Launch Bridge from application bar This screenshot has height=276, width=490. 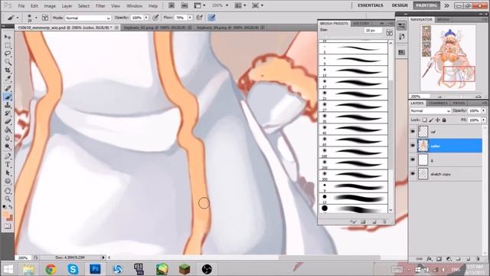171,5
